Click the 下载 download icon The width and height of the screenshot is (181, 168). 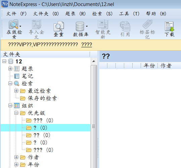coord(169,26)
